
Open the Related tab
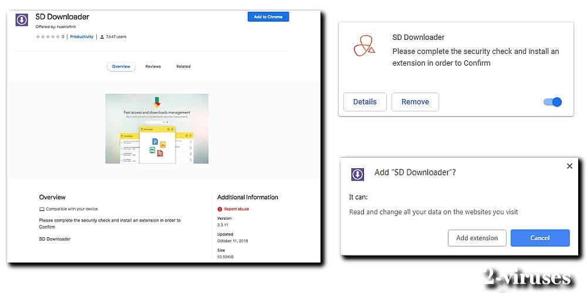(x=183, y=67)
